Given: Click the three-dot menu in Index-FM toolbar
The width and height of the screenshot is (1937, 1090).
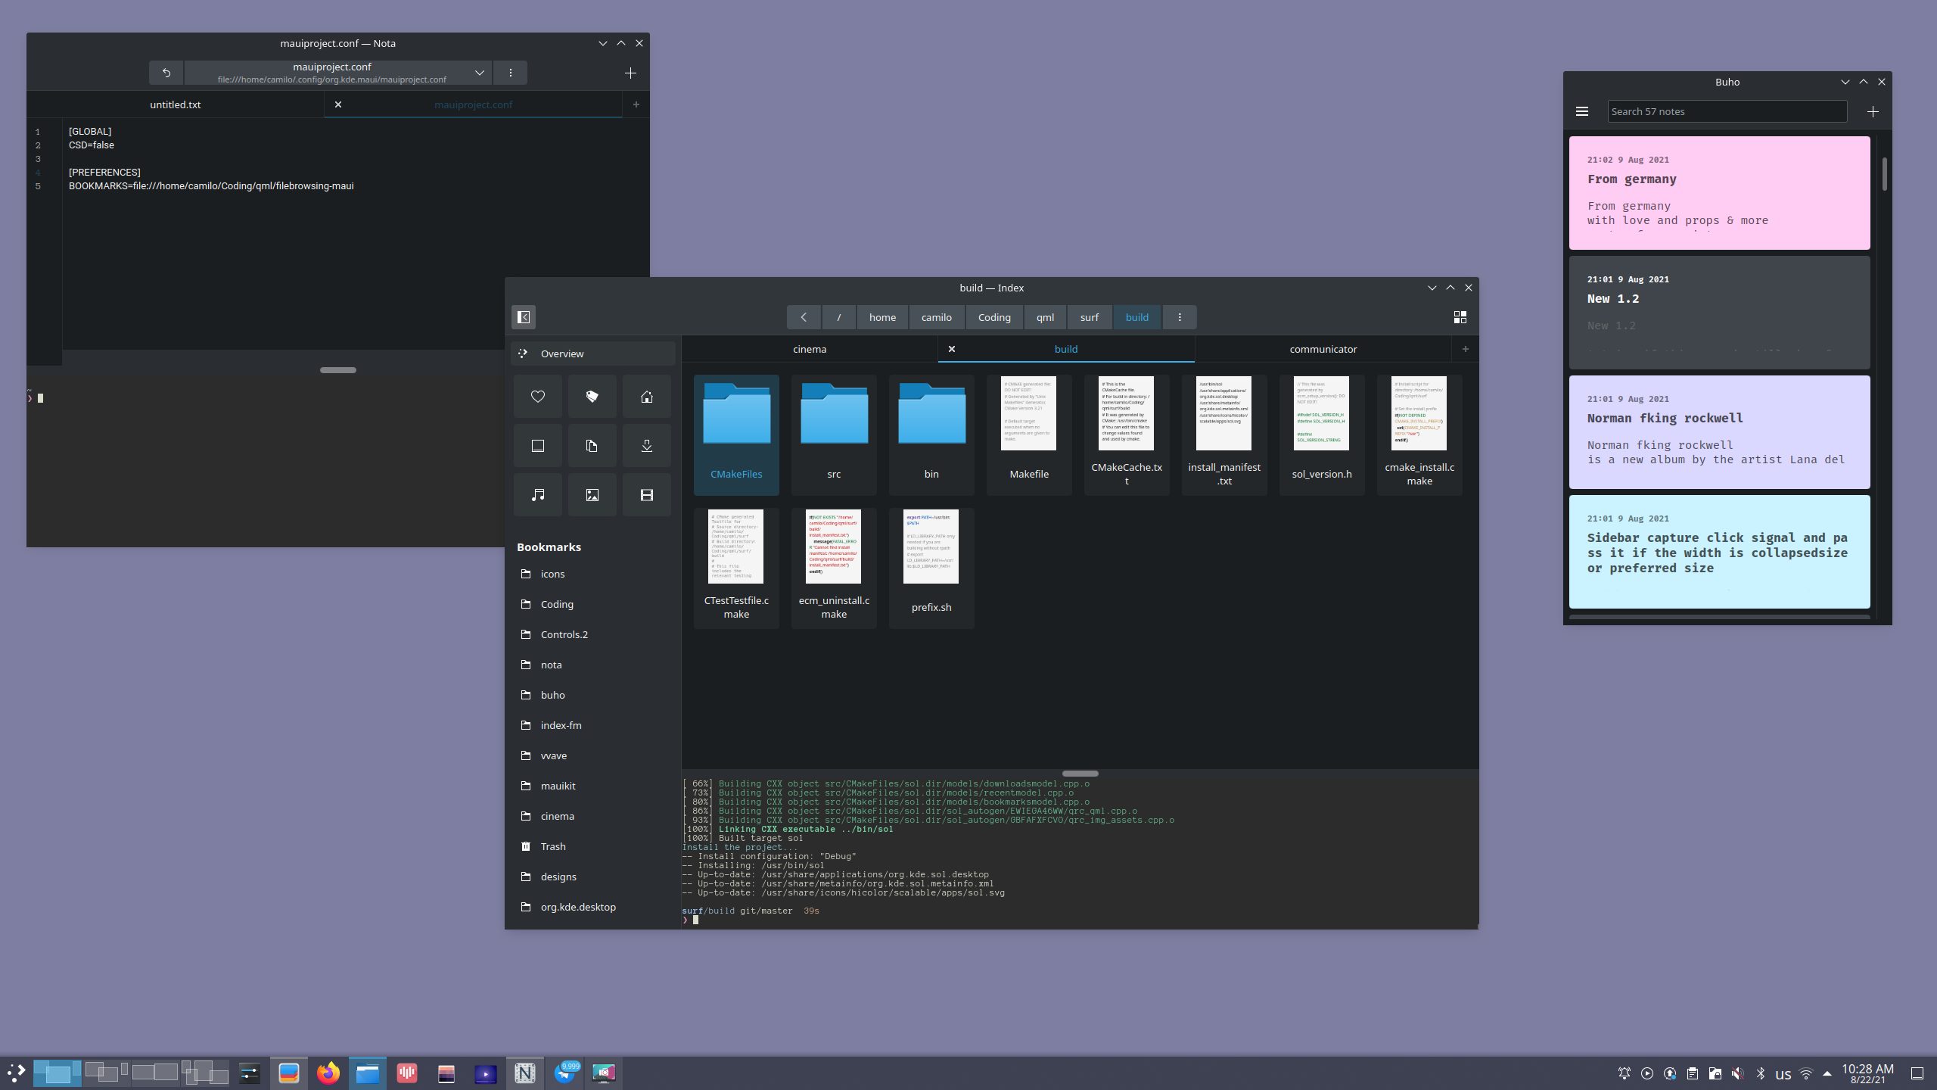Looking at the screenshot, I should 1179,316.
